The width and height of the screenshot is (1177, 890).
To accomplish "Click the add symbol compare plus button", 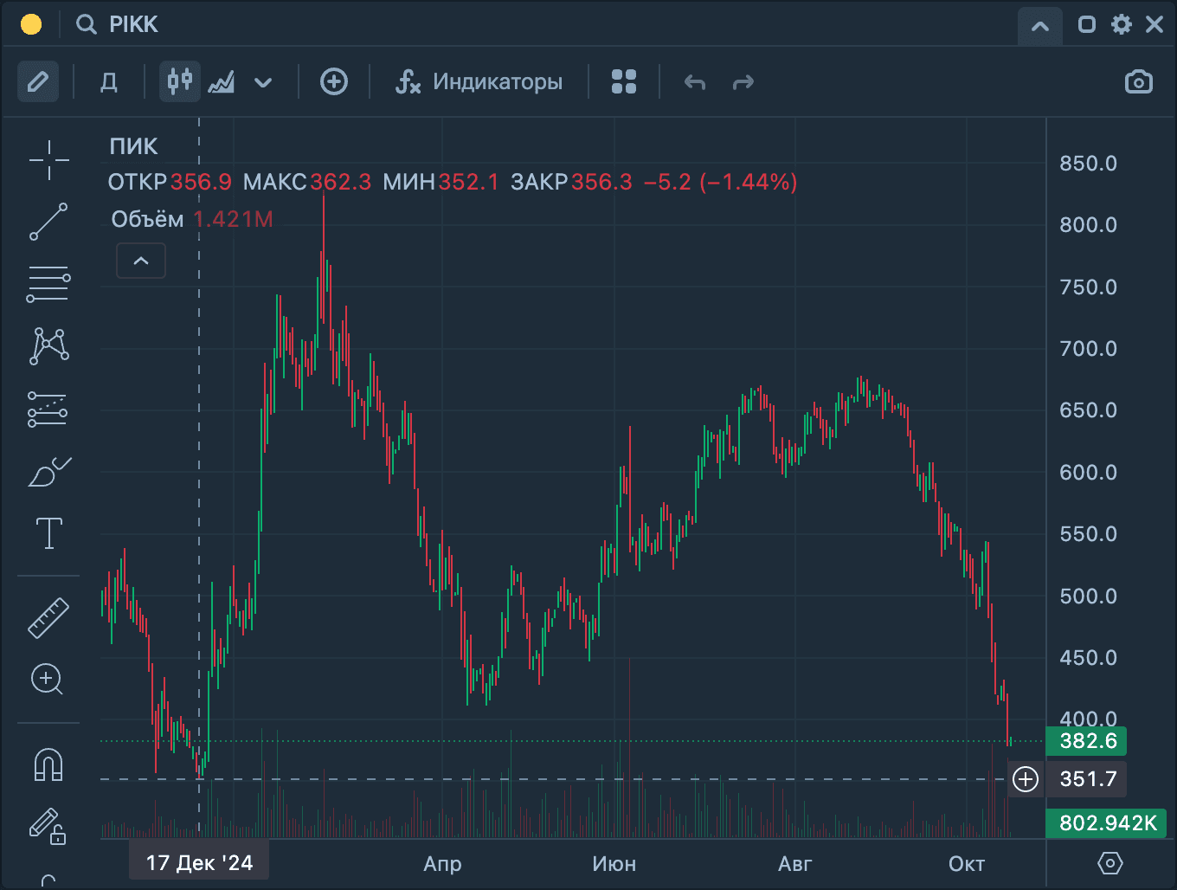I will (x=334, y=82).
